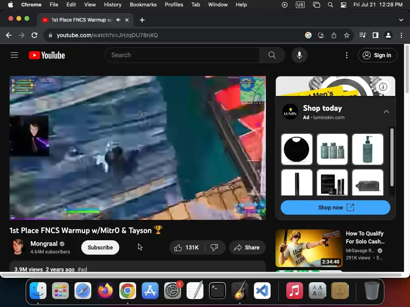Open the Tab menu
410x307 pixels.
195,5
